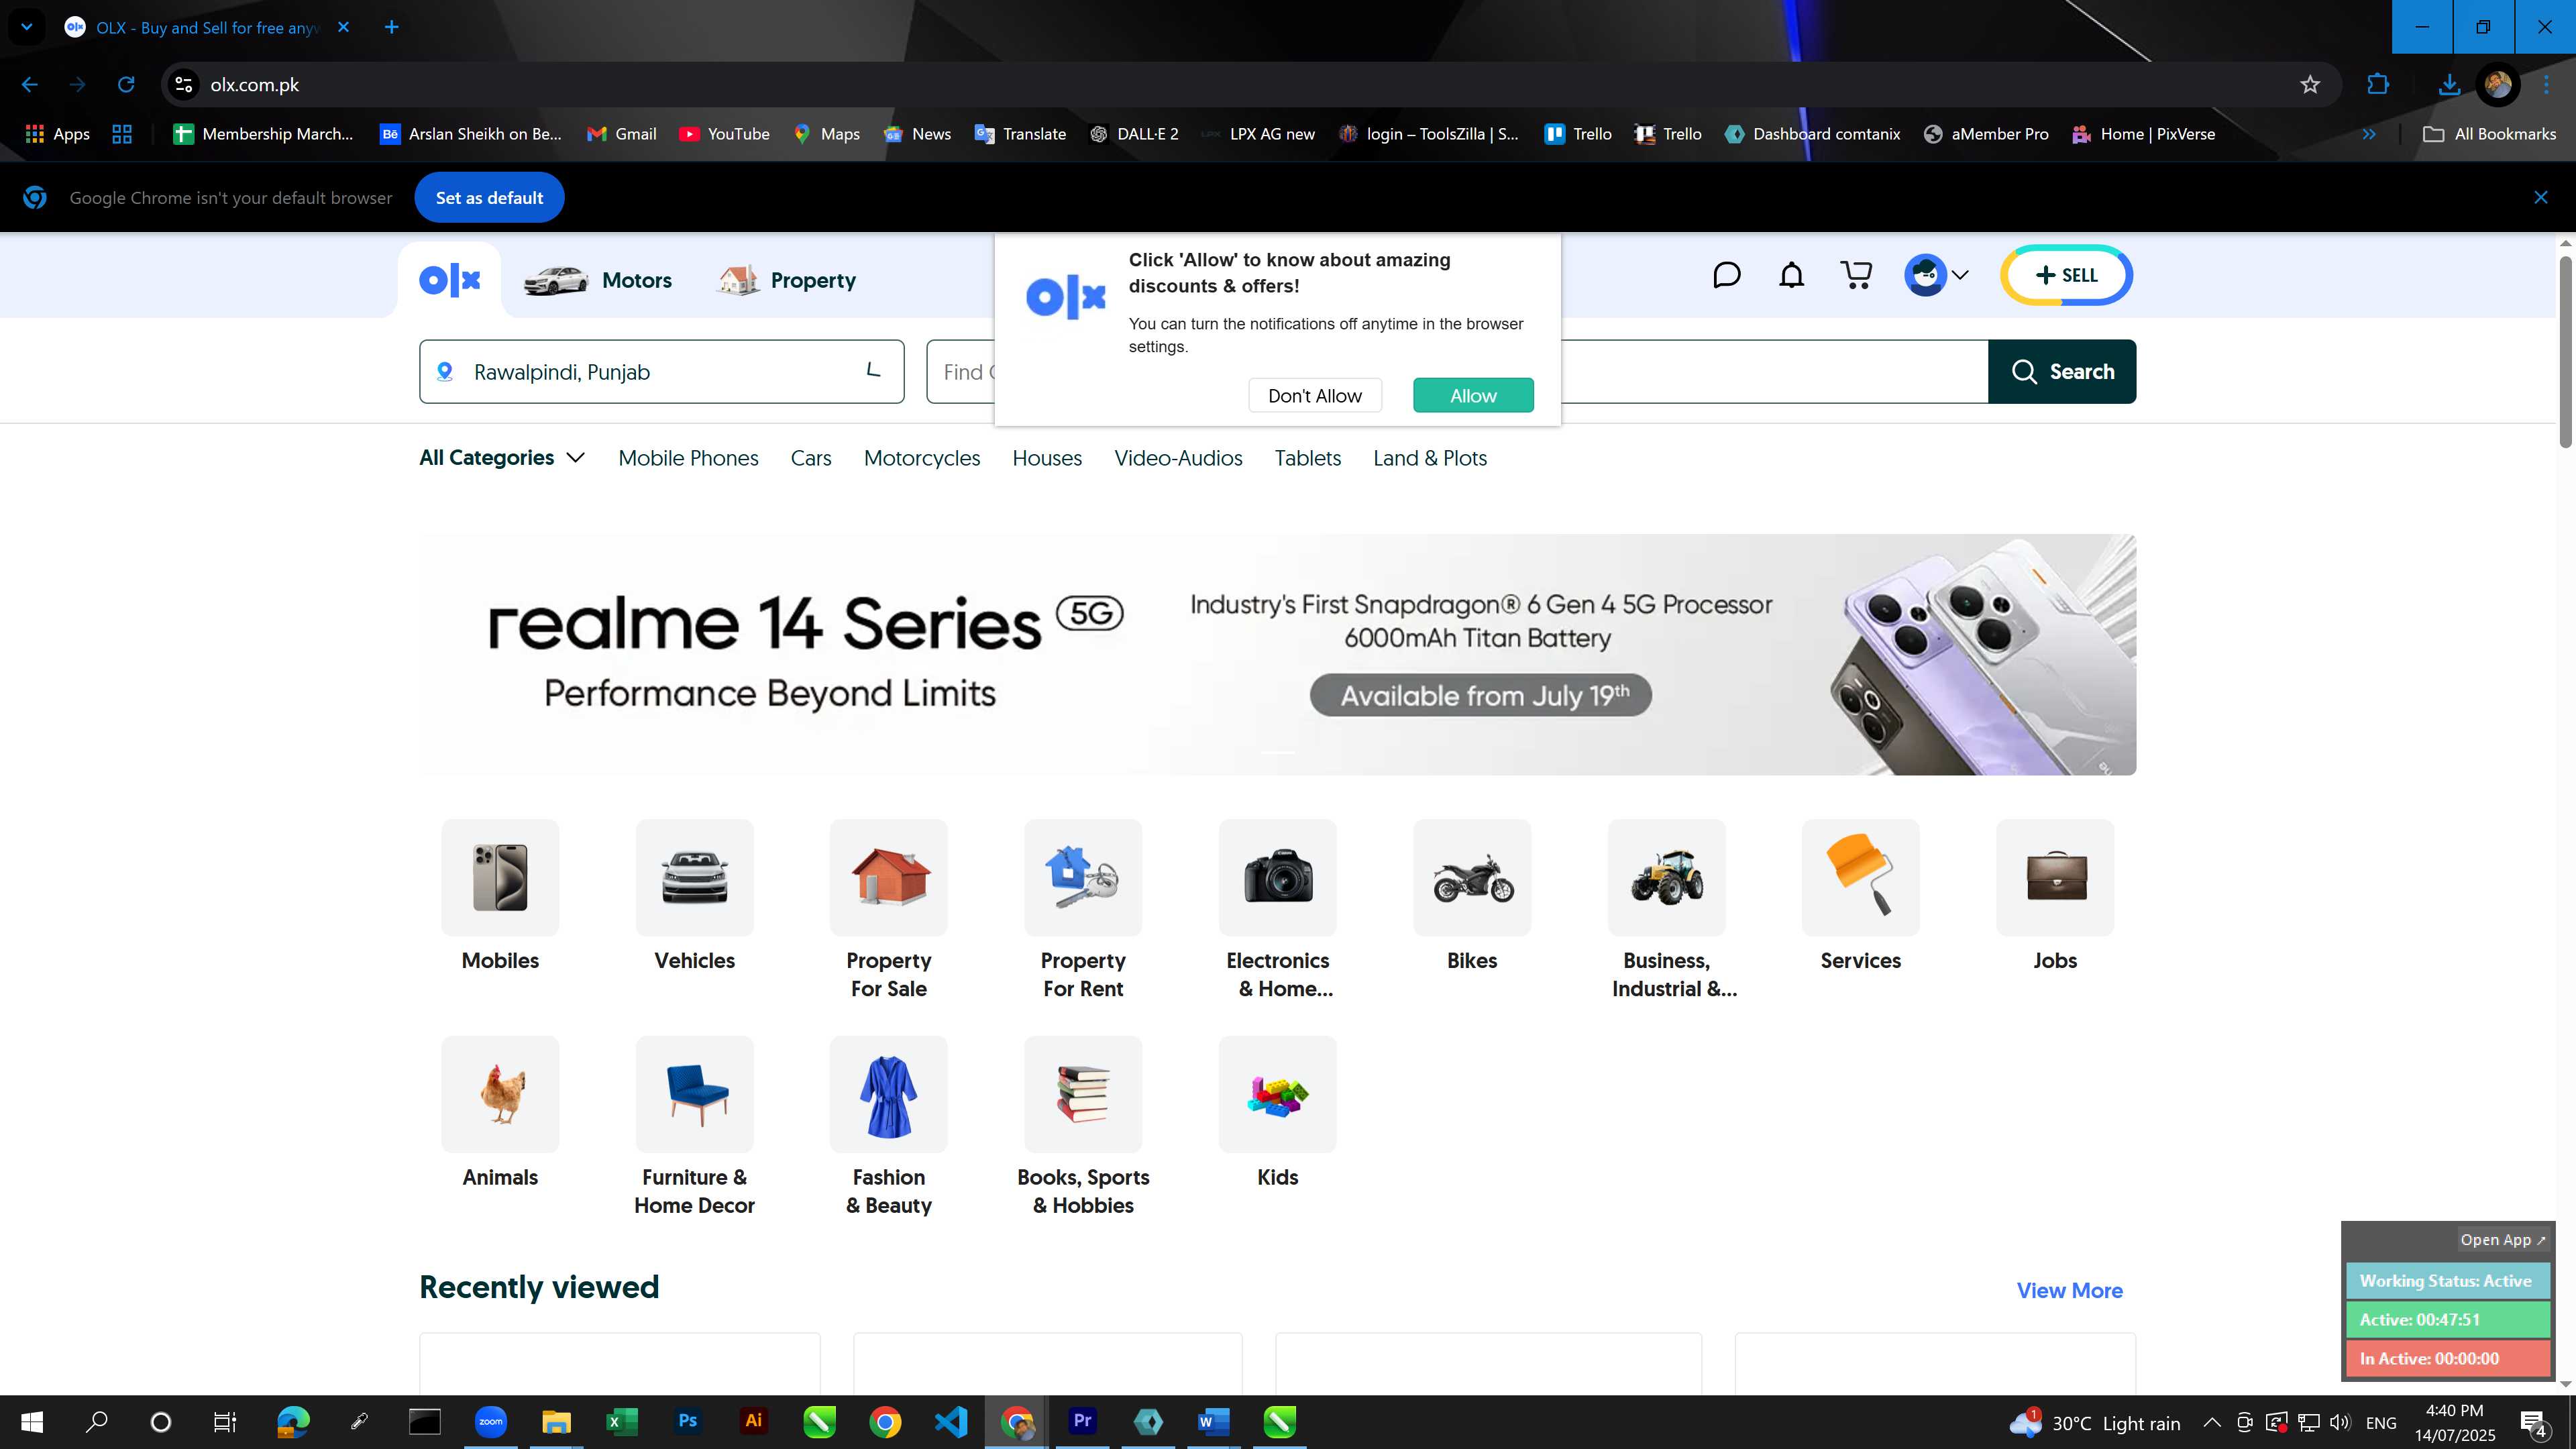Open the Services category icon
Image resolution: width=2576 pixels, height=1449 pixels.
pyautogui.click(x=1861, y=877)
